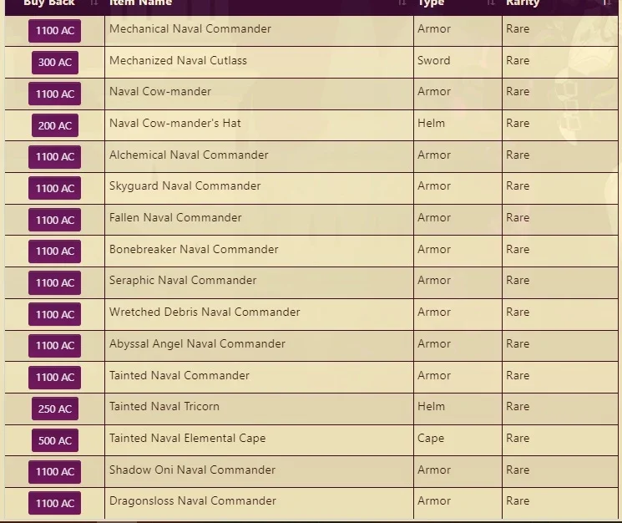The image size is (622, 523).
Task: Sort by Rarity column arrows
Action: point(606,3)
